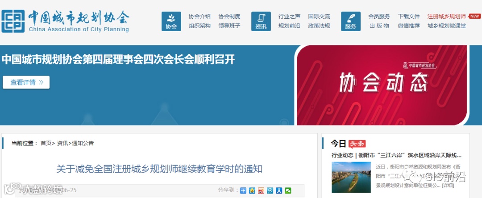
Task: Go to 首页 in breadcrumb
Action: coord(46,143)
